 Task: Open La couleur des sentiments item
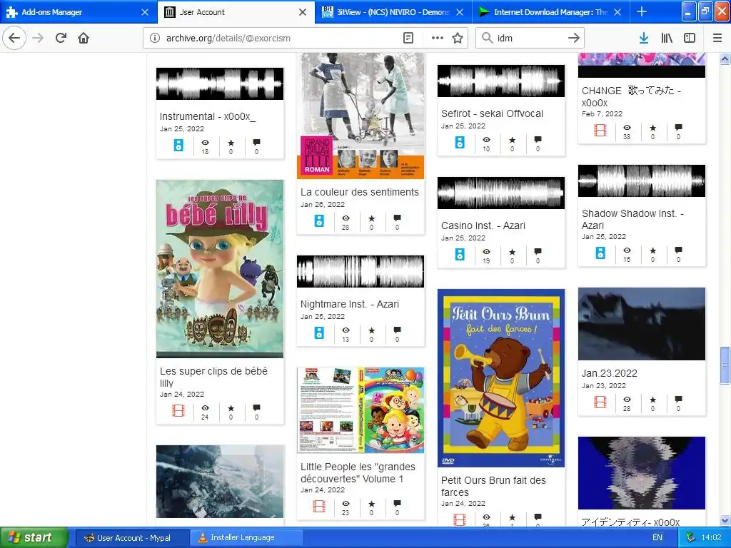click(360, 192)
